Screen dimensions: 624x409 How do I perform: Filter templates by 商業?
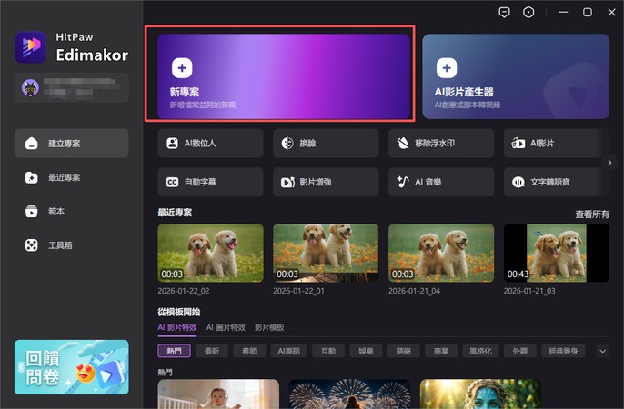click(441, 351)
